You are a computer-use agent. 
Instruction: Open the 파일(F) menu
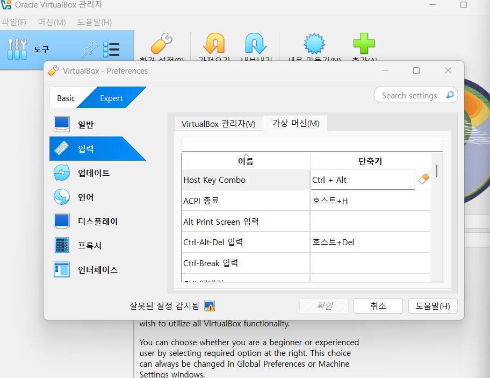pyautogui.click(x=14, y=22)
